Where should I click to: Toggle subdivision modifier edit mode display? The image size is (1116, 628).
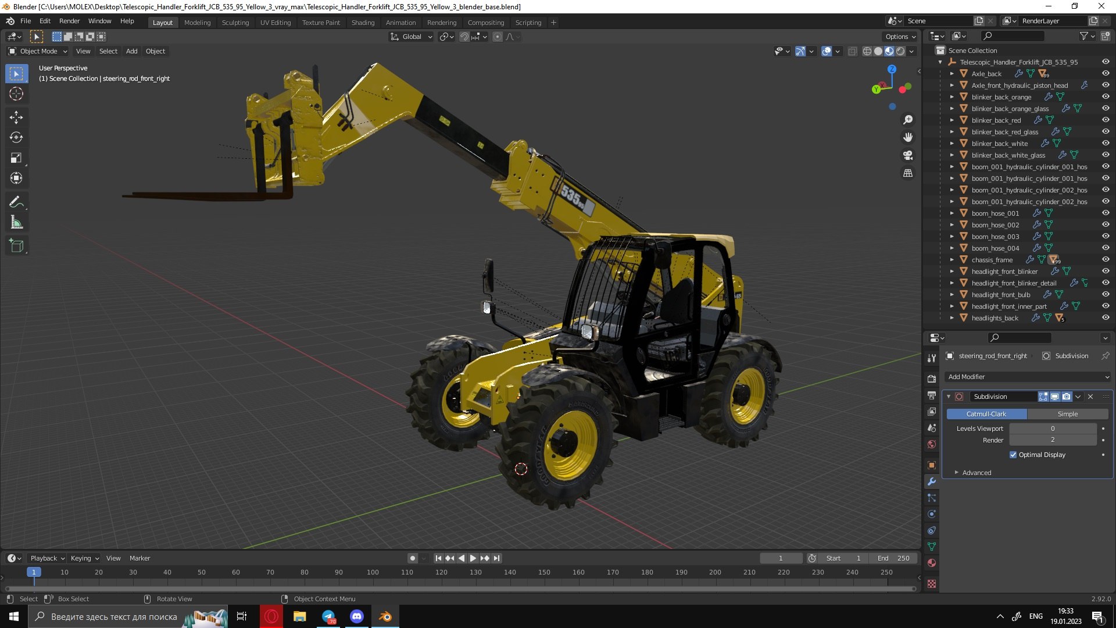(x=1043, y=397)
